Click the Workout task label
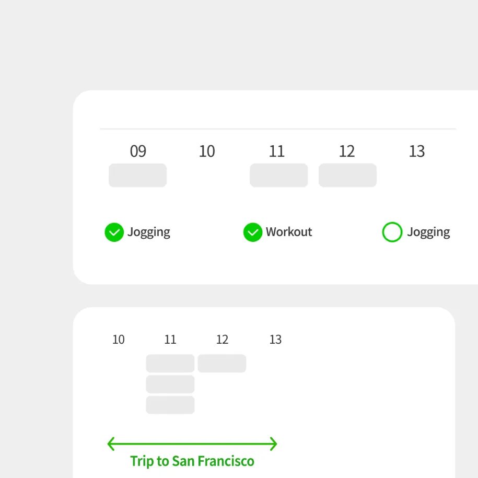This screenshot has height=478, width=478. point(289,232)
